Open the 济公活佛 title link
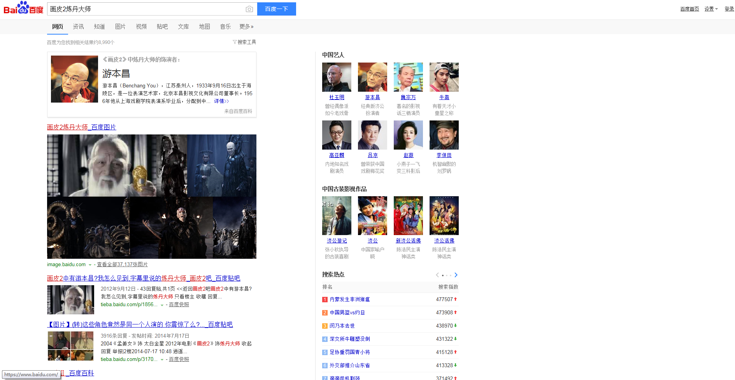This screenshot has width=735, height=380. [x=444, y=241]
